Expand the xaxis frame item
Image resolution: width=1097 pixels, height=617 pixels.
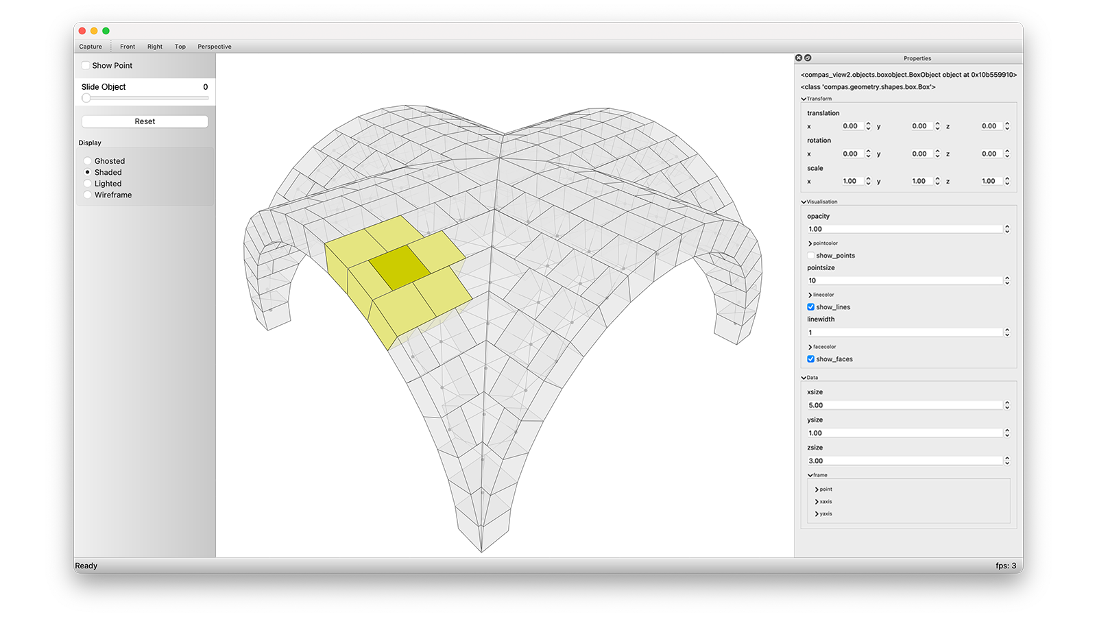[817, 502]
